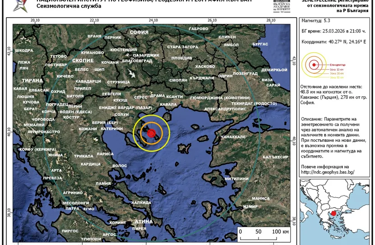Click the 'Зона 50 km' legend label
The width and height of the screenshot is (375, 245).
click(x=337, y=77)
